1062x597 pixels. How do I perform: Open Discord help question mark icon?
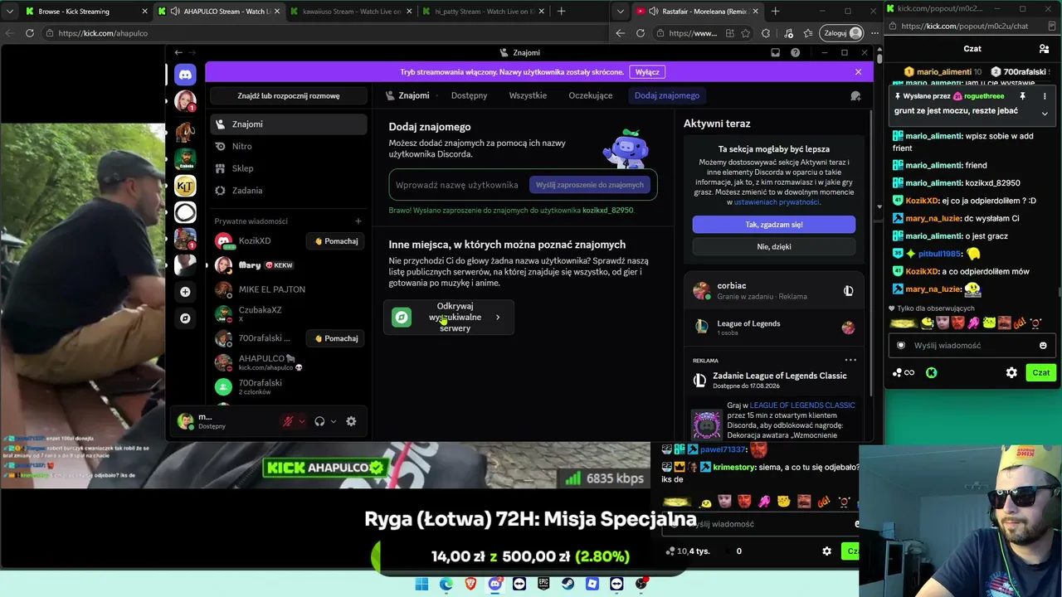pos(795,52)
